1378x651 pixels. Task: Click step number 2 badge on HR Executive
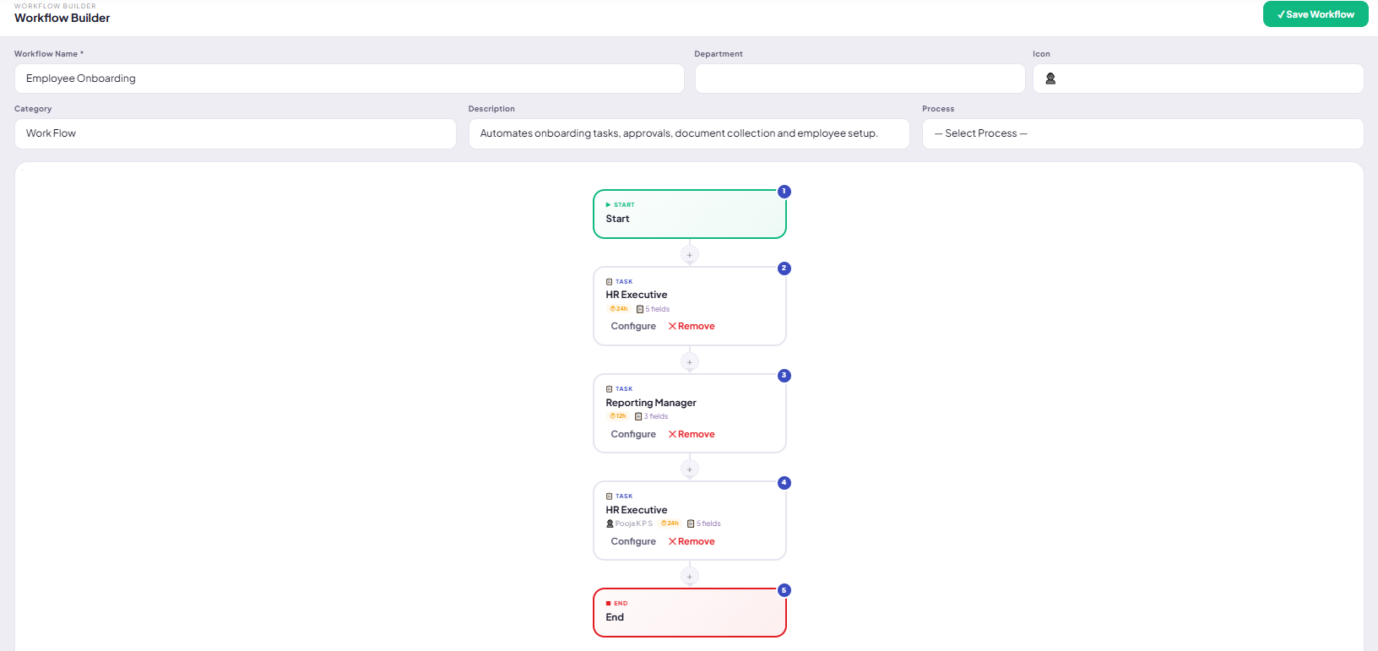tap(784, 268)
